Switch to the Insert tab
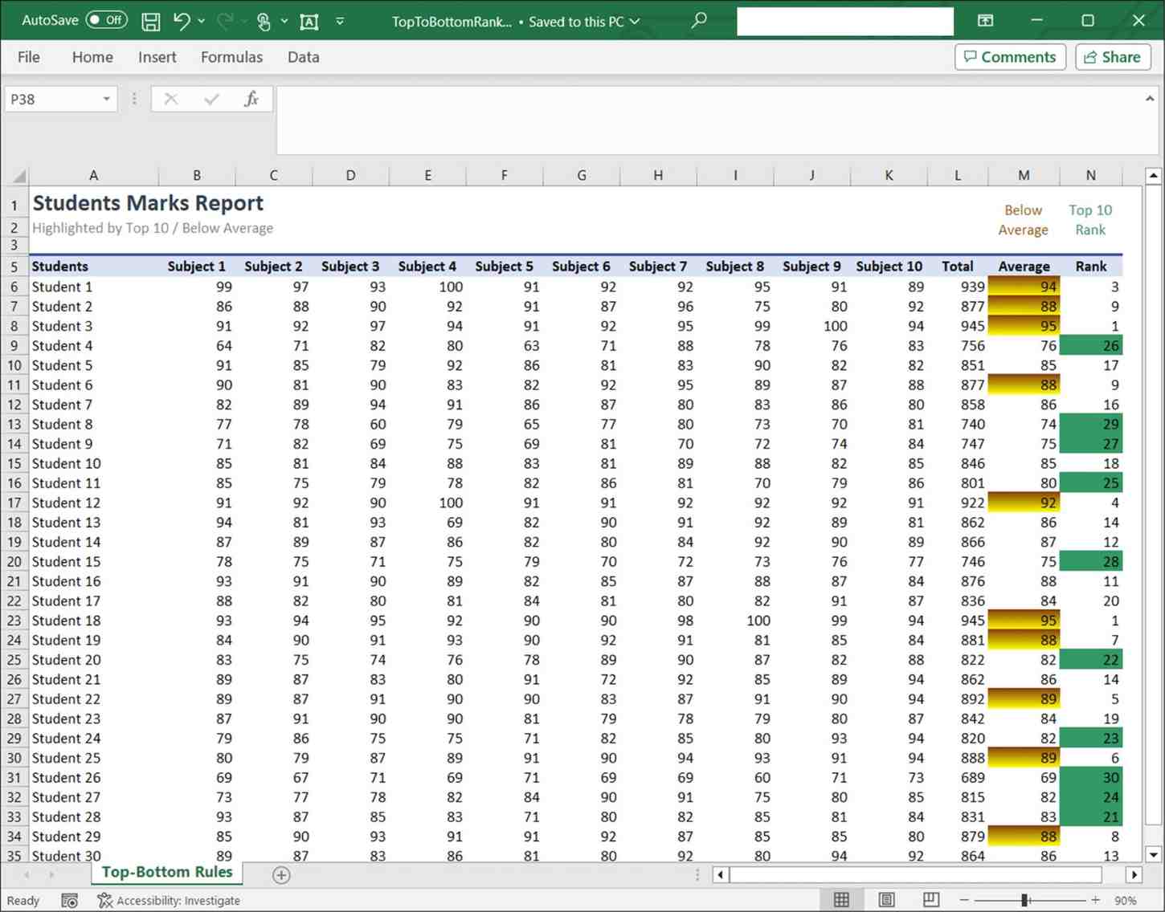The image size is (1165, 912). (157, 57)
